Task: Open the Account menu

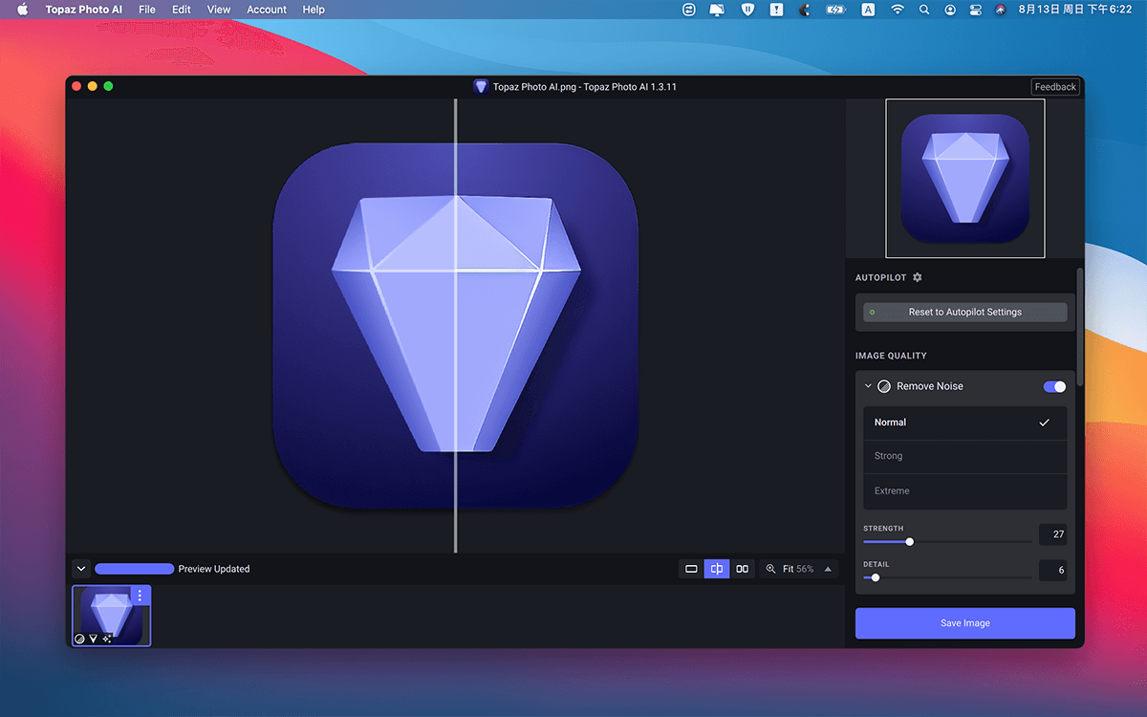Action: 267,10
